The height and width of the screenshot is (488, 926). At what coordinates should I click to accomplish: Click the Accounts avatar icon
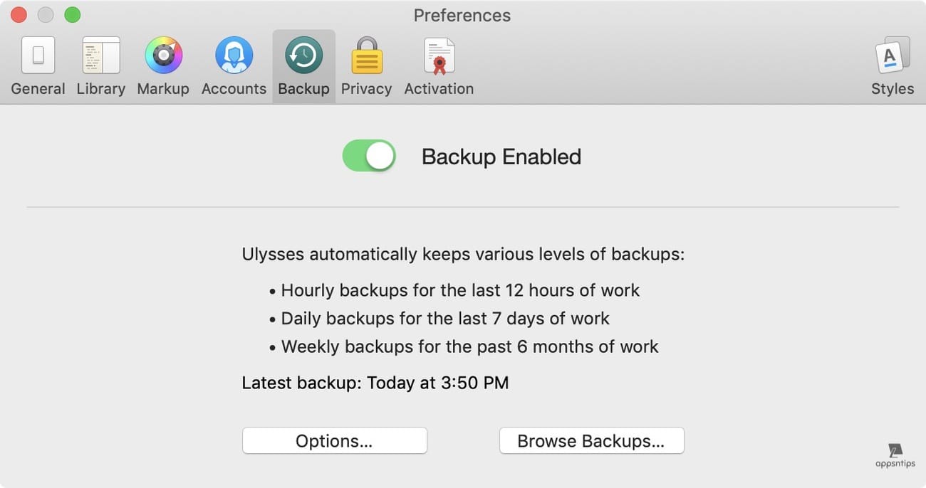click(x=234, y=54)
